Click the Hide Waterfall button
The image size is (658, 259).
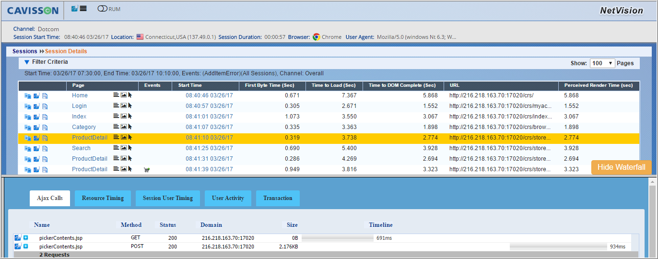click(x=622, y=167)
